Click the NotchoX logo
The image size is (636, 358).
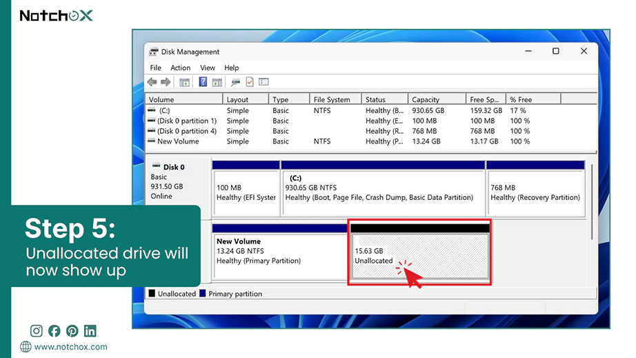click(57, 16)
